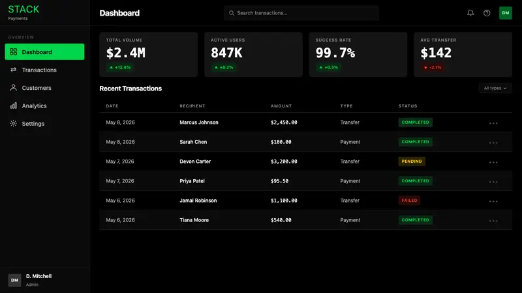Viewport: 522px width, 293px height.
Task: Click the PENDING status badge
Action: click(412, 161)
